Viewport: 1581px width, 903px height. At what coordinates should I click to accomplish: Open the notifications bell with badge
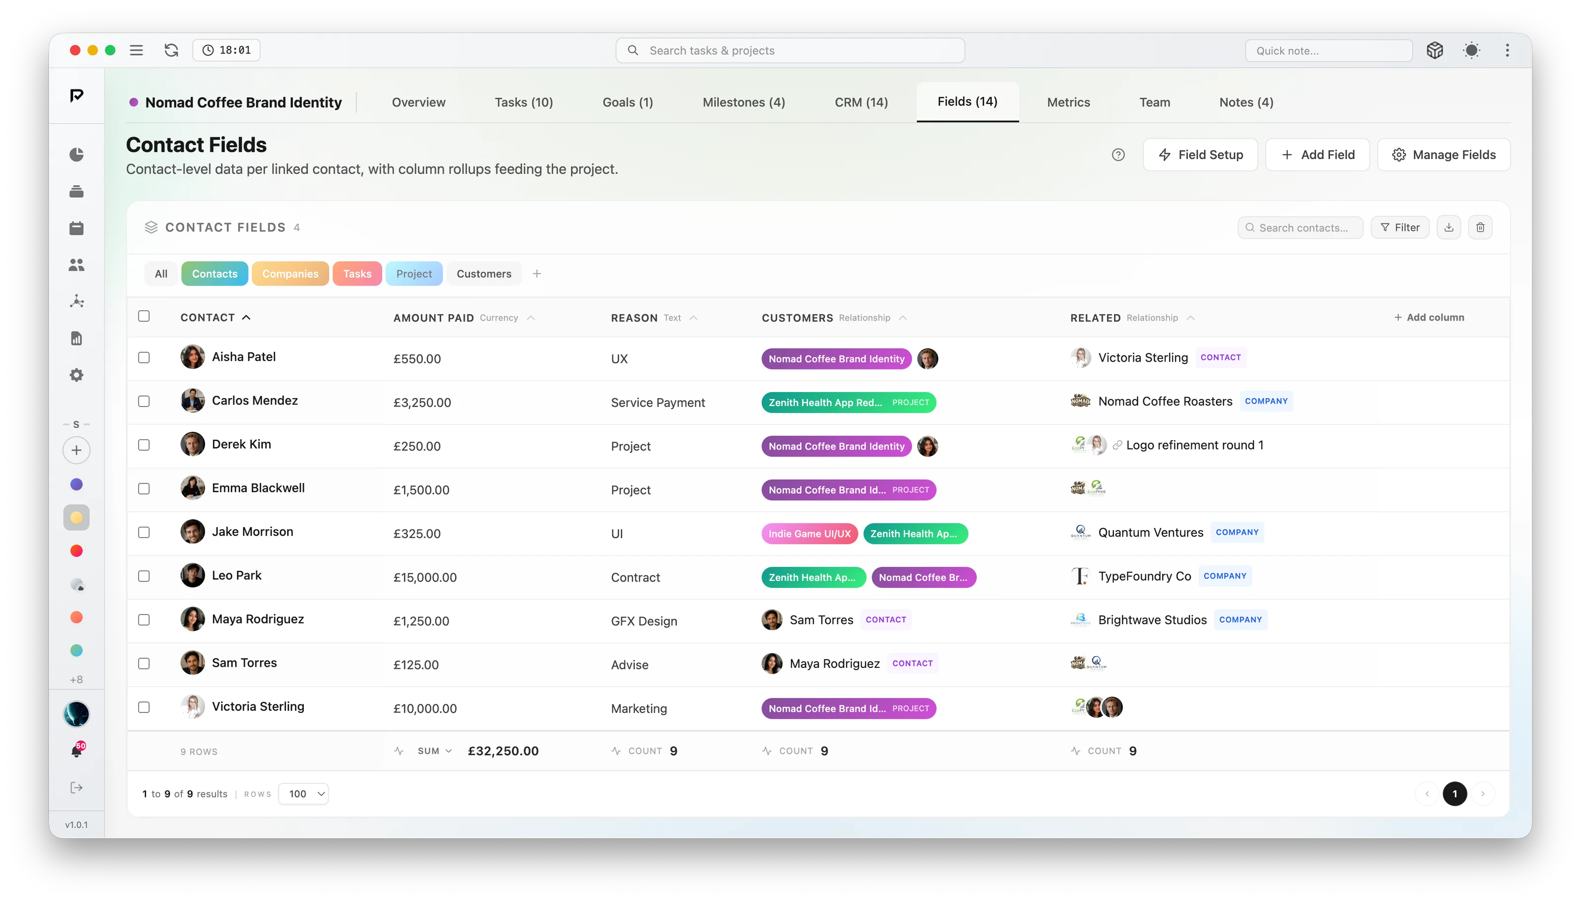76,751
